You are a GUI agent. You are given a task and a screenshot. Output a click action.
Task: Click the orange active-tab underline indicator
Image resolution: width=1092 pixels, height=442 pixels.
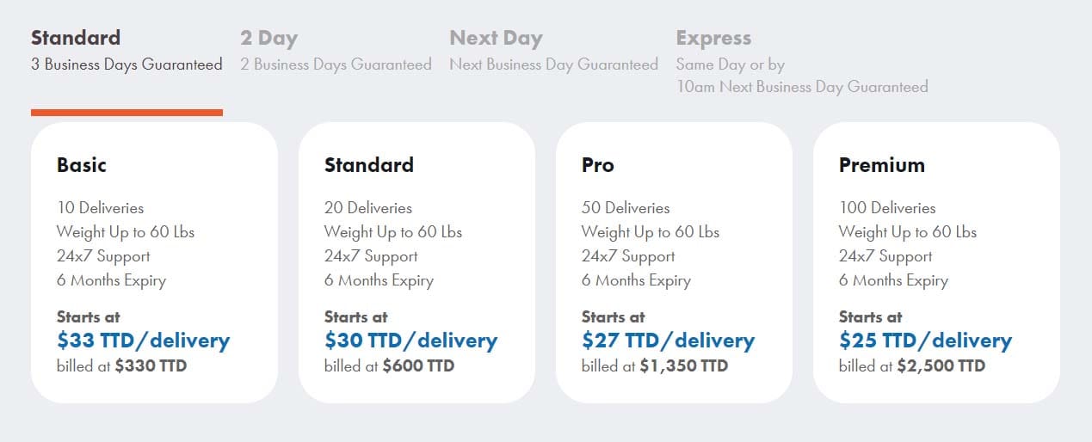pyautogui.click(x=126, y=112)
